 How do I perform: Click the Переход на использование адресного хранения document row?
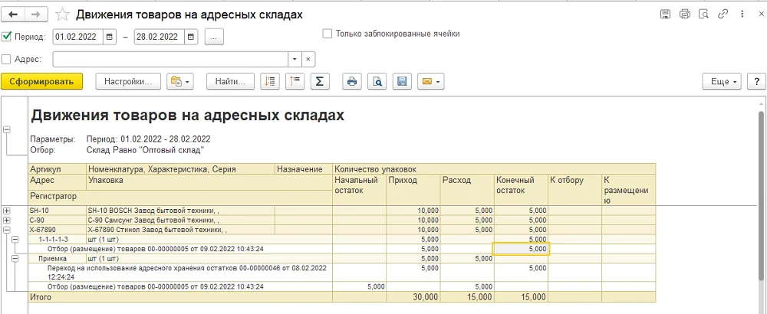pyautogui.click(x=180, y=273)
